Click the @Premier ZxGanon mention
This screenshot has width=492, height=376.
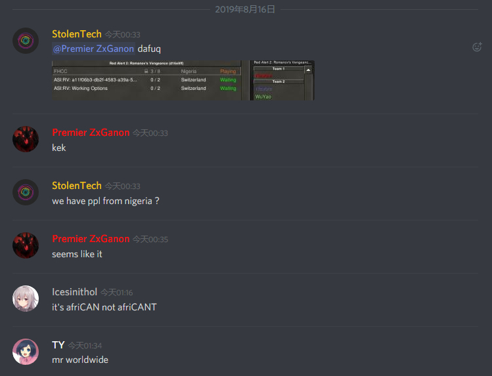click(93, 49)
